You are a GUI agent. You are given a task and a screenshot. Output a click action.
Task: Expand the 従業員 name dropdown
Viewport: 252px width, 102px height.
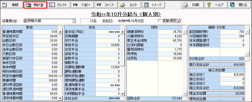coord(74,21)
